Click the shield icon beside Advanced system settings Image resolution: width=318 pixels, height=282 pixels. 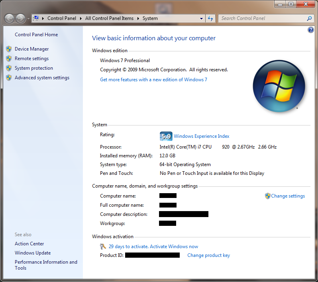pyautogui.click(x=9, y=78)
